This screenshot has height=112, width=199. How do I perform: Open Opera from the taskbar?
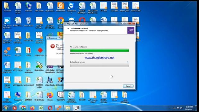coord(50,108)
